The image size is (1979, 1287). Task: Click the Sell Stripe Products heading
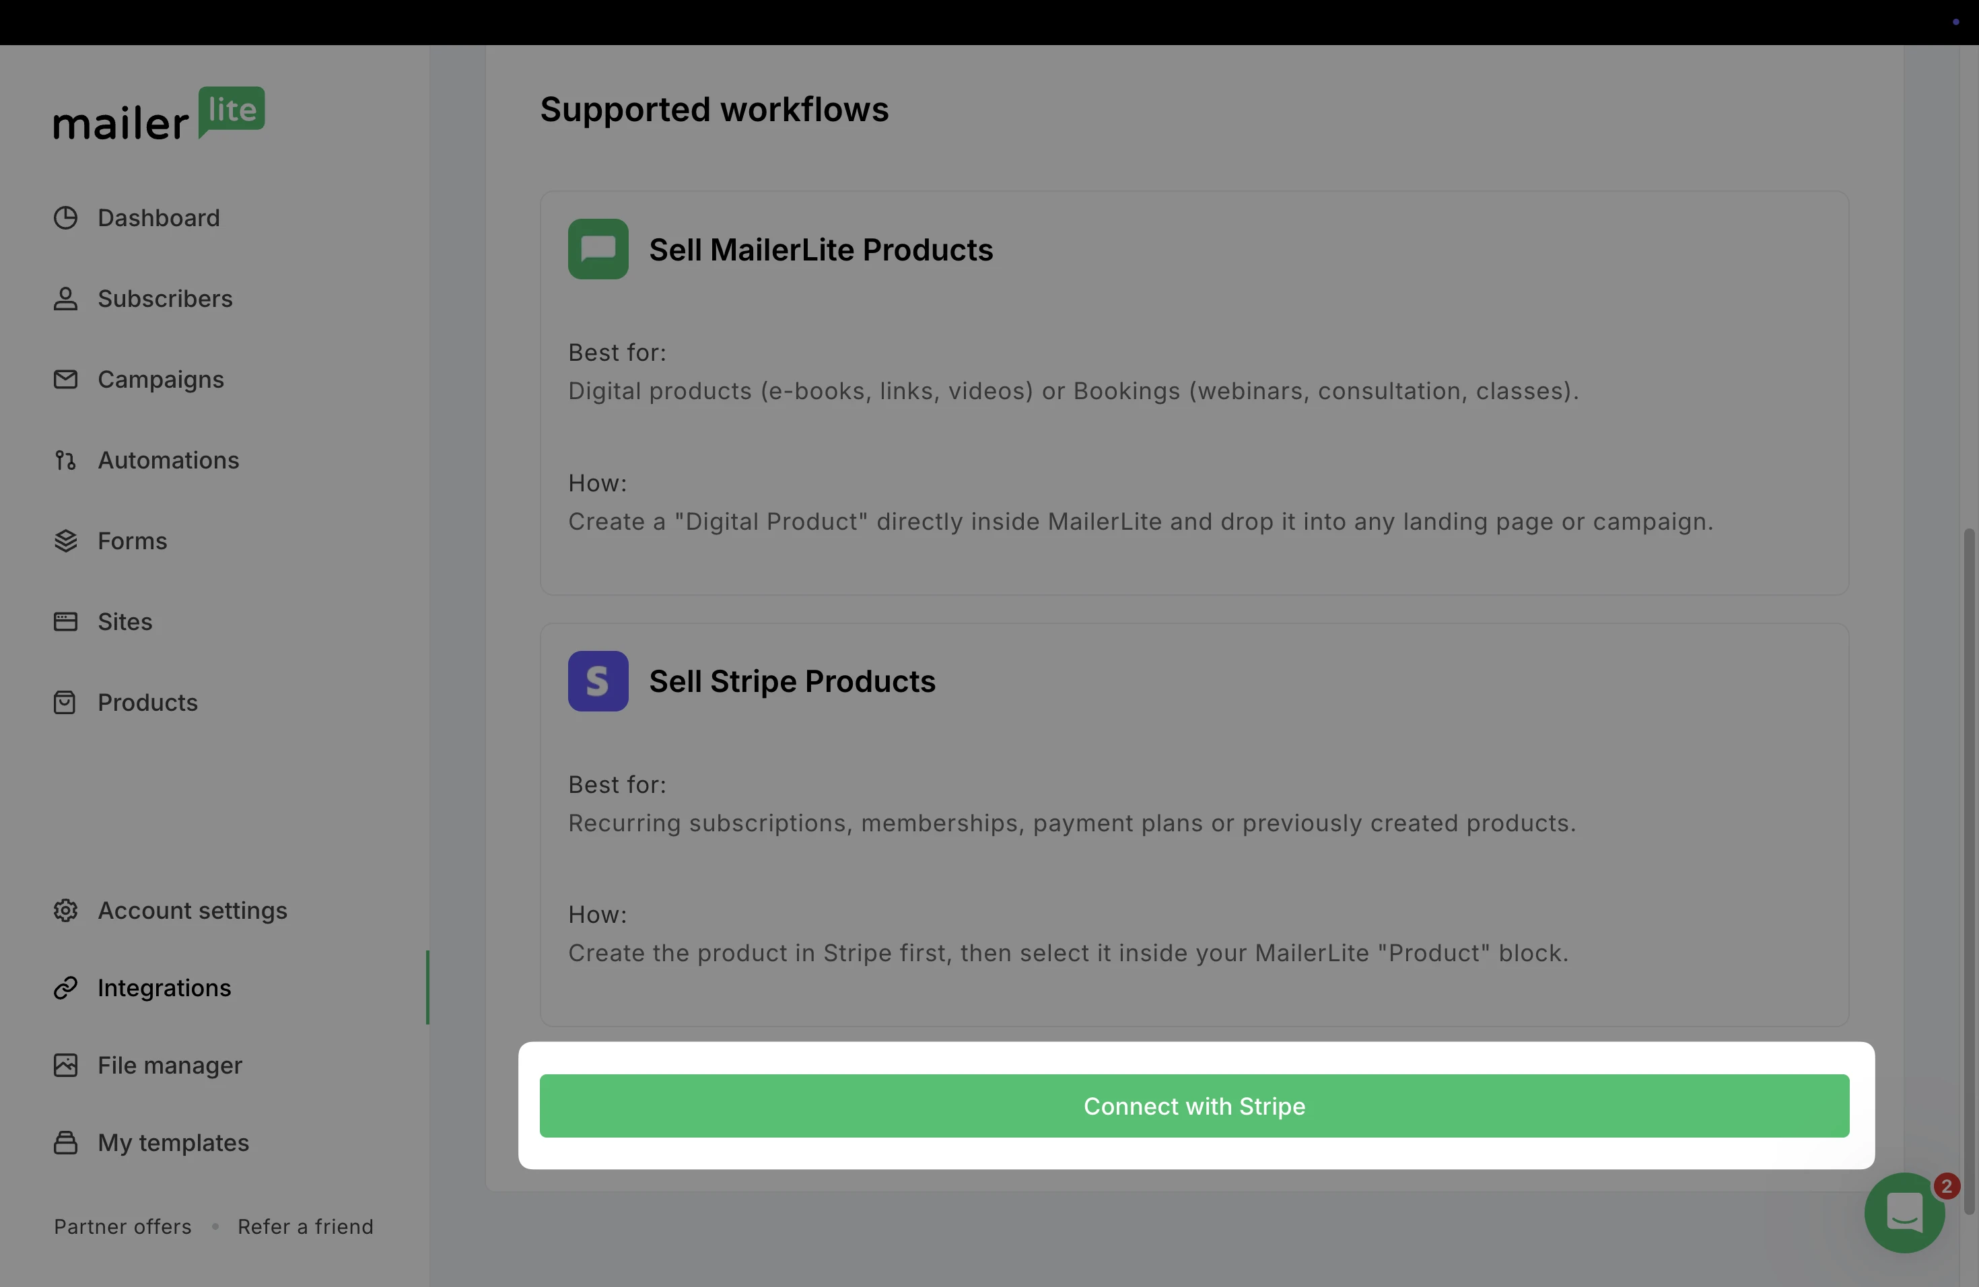792,681
